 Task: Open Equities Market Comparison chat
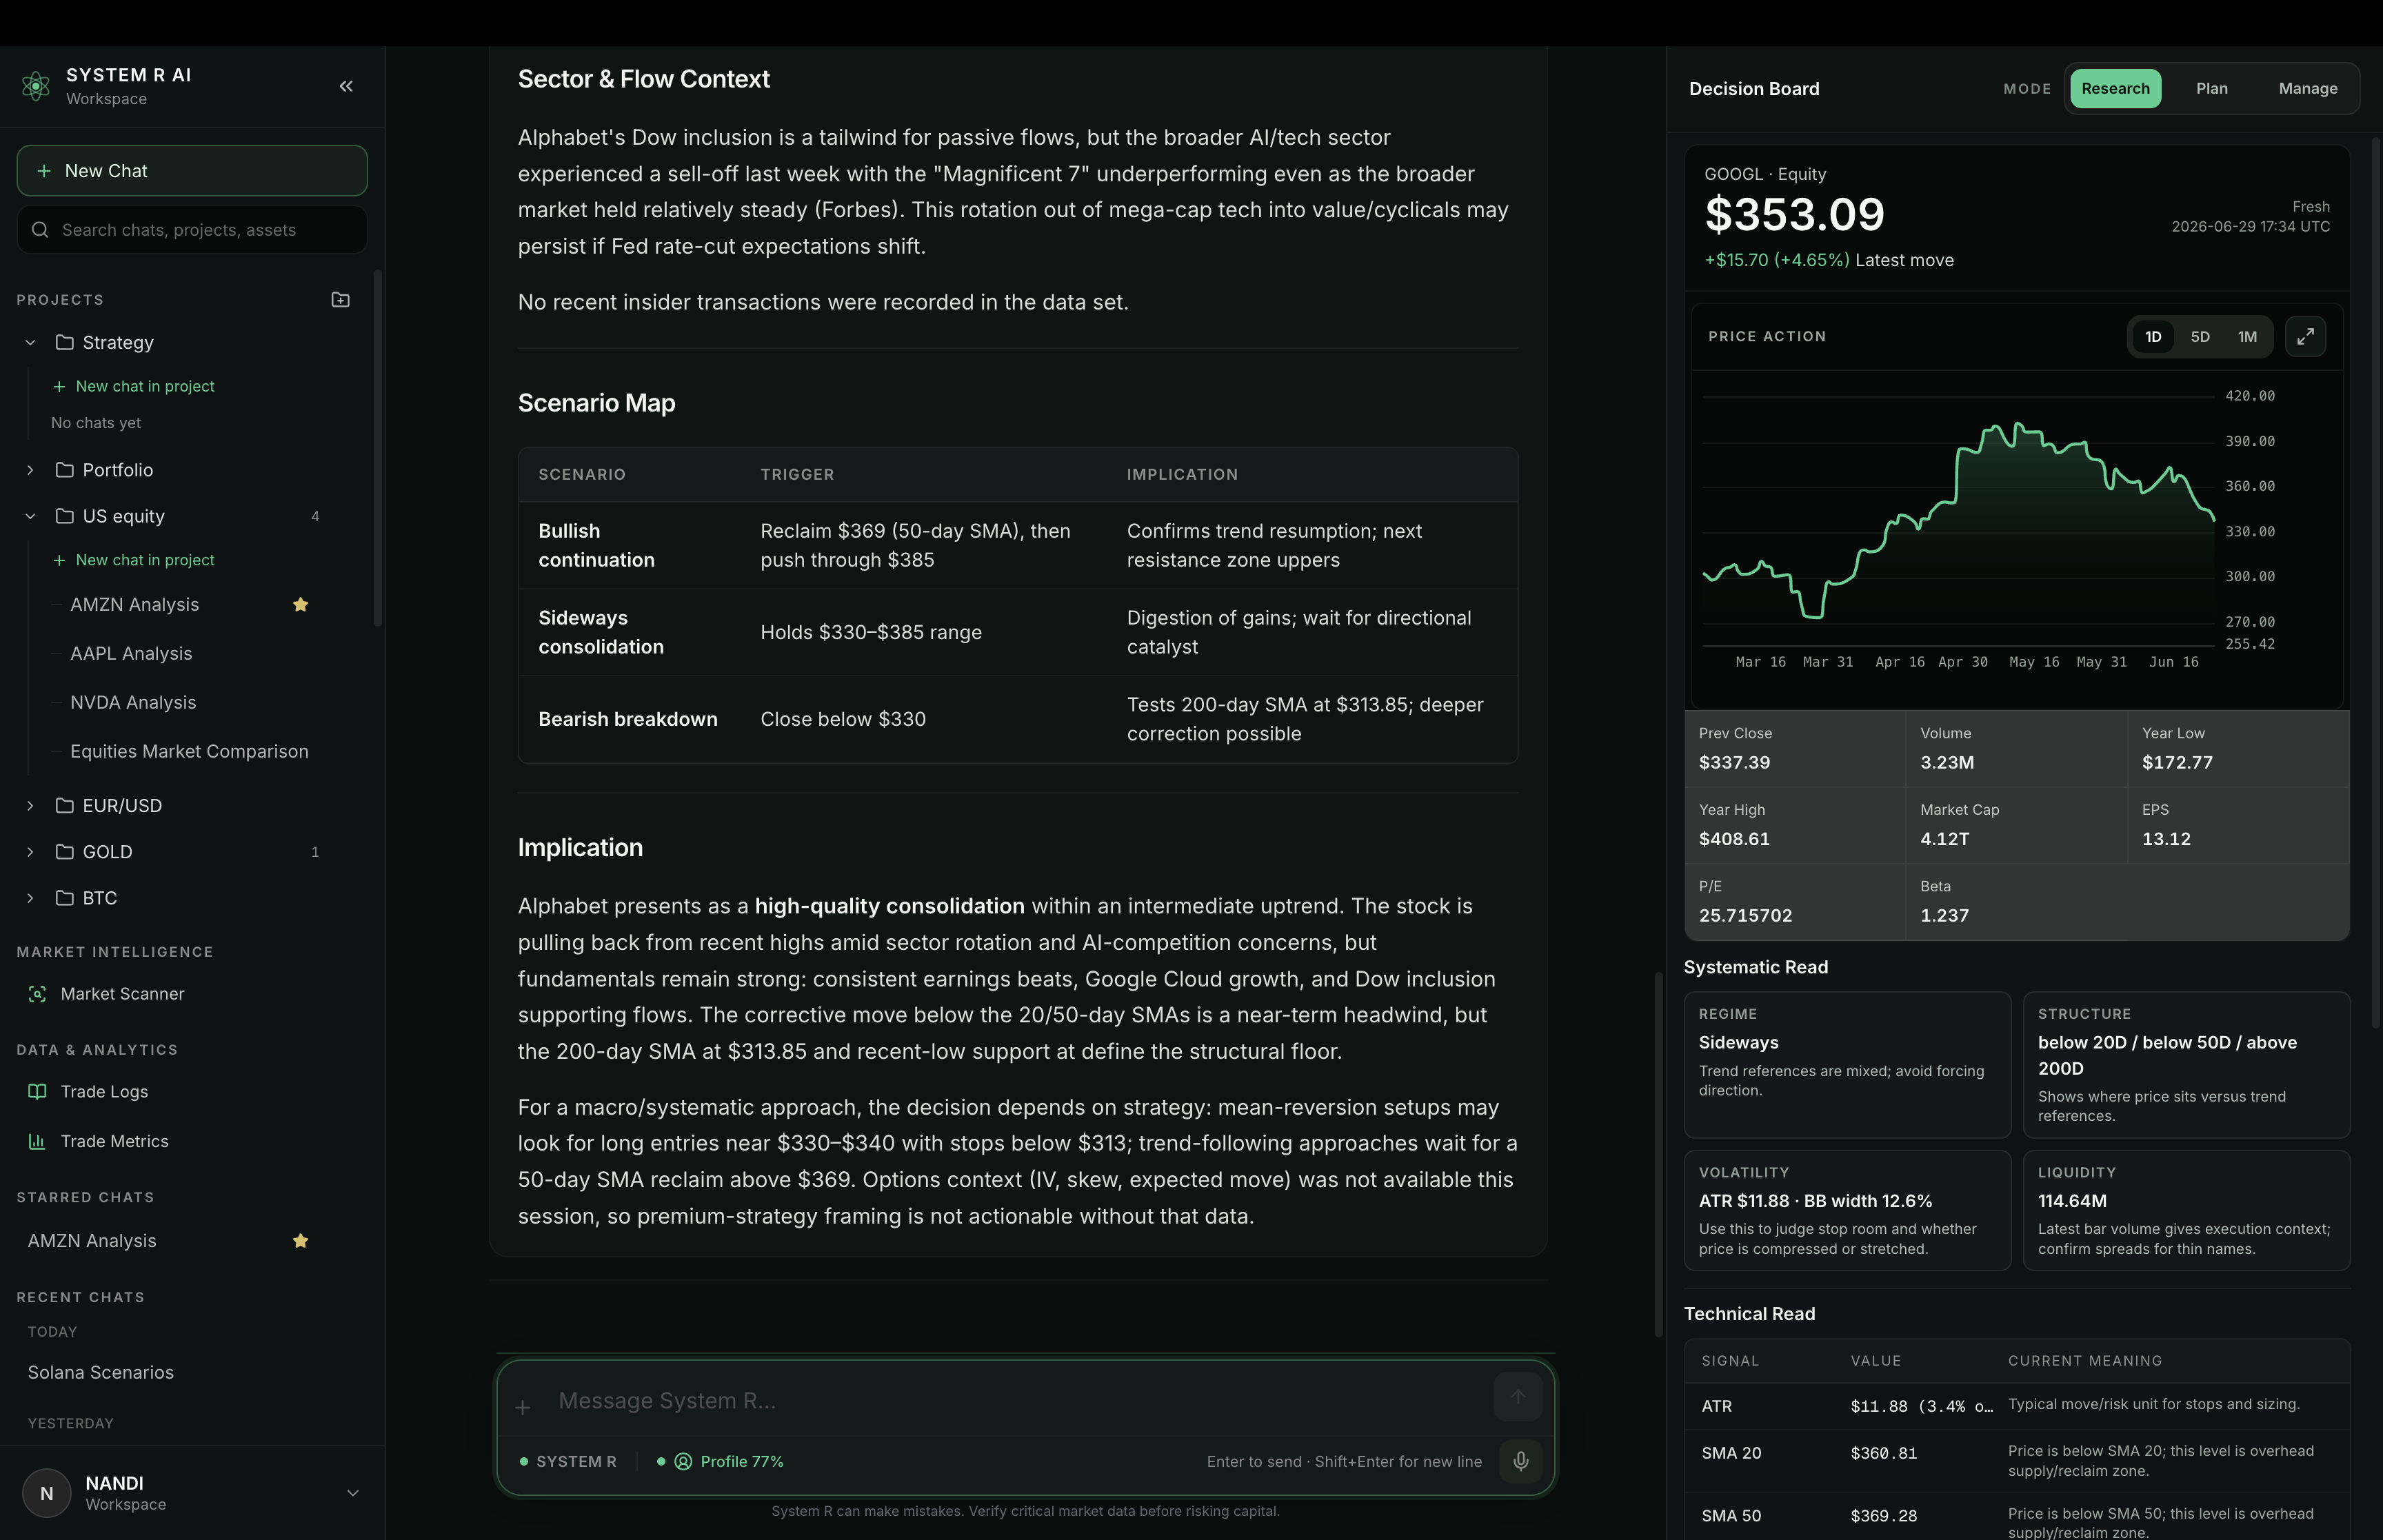pos(189,751)
